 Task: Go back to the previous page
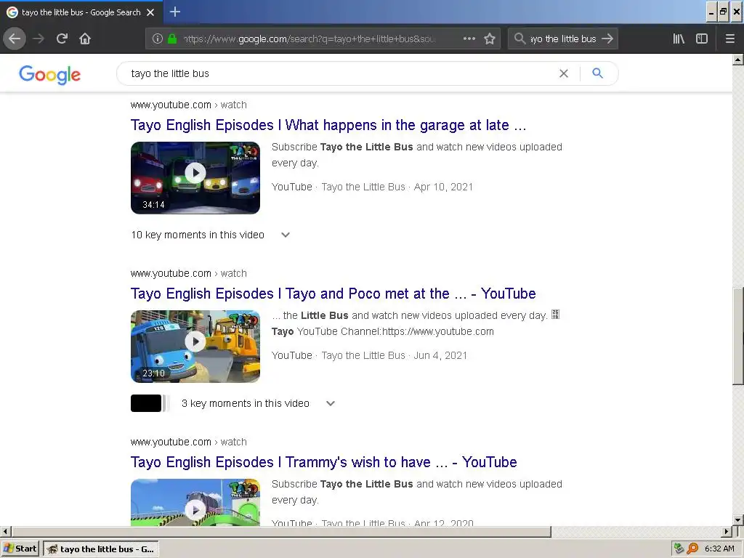tap(15, 39)
